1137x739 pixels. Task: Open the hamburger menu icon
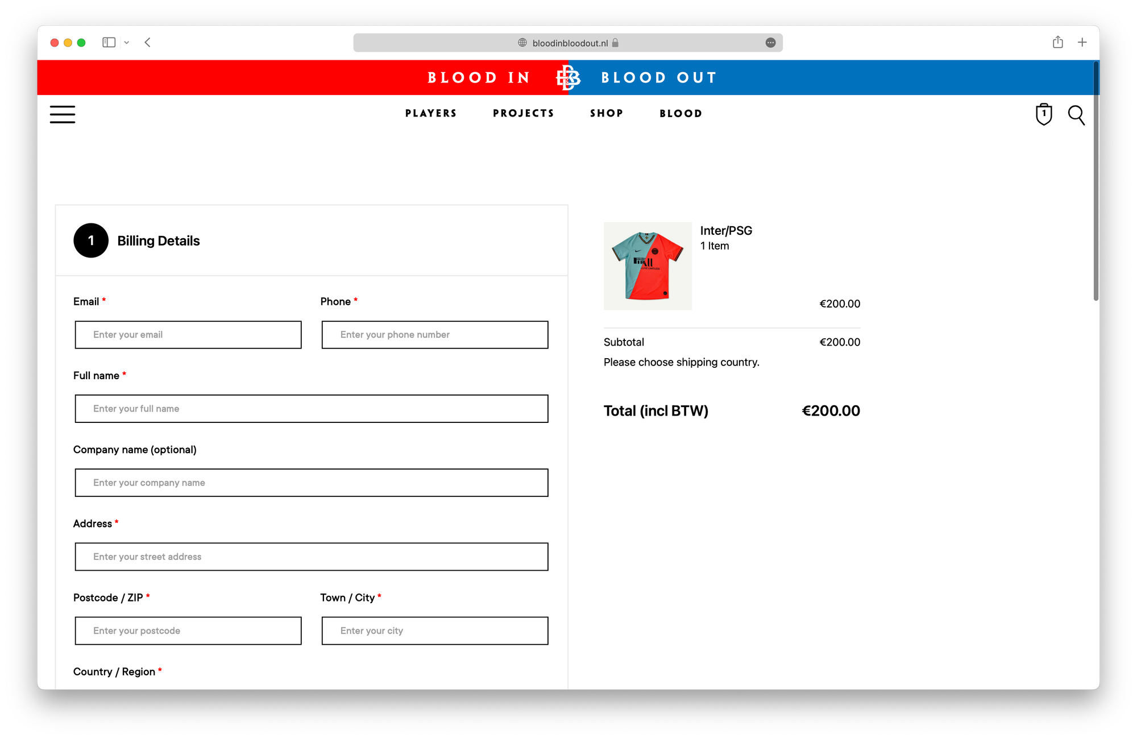click(63, 114)
